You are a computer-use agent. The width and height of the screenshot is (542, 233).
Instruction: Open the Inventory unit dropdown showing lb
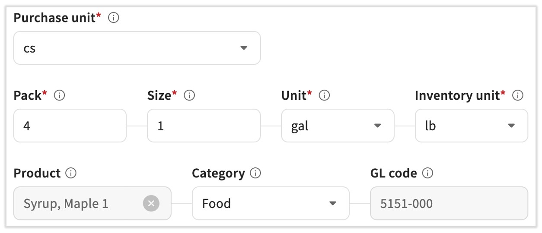471,126
